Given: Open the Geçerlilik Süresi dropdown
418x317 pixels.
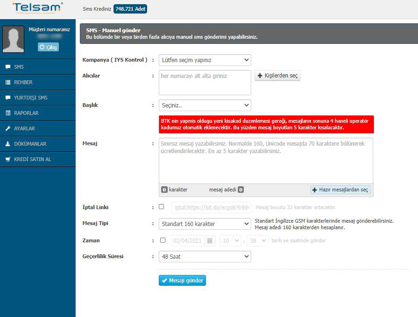Looking at the screenshot, I should (x=205, y=256).
